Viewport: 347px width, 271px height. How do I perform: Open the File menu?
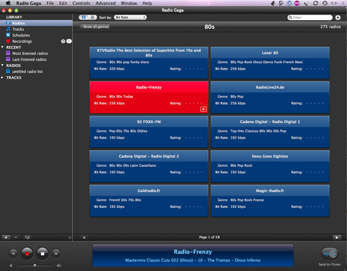50,3
